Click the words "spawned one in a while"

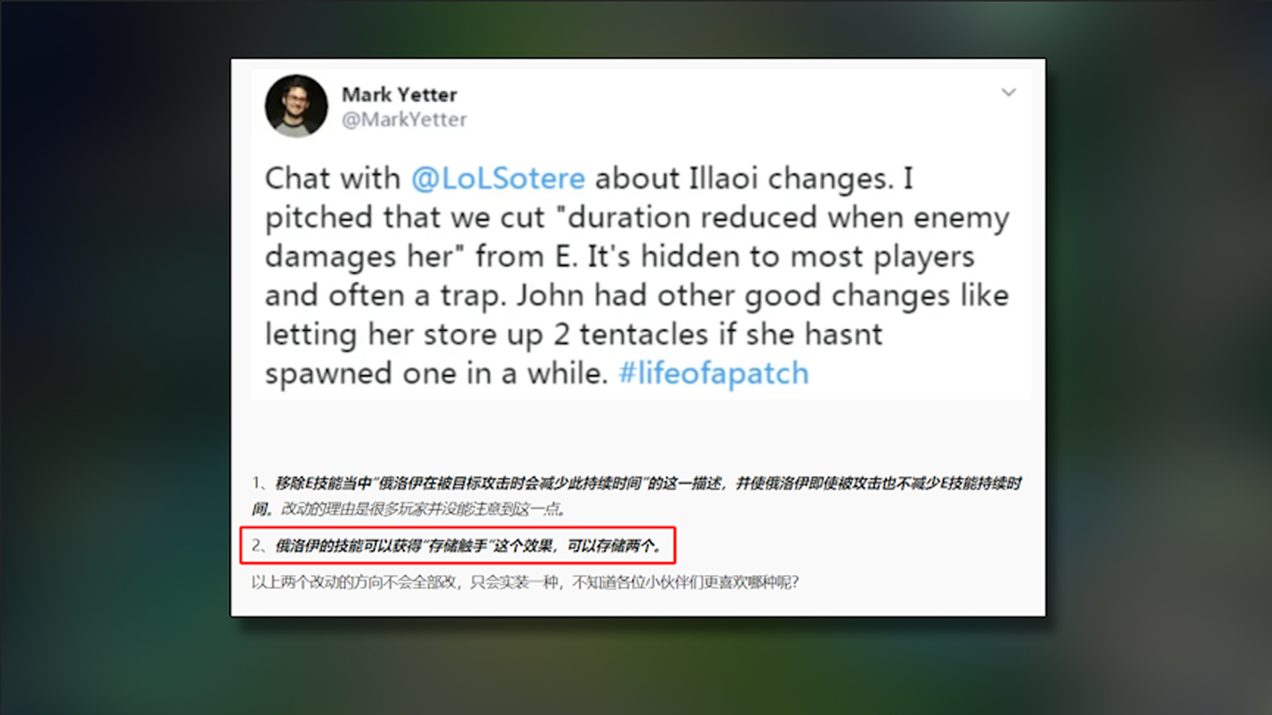pyautogui.click(x=436, y=374)
